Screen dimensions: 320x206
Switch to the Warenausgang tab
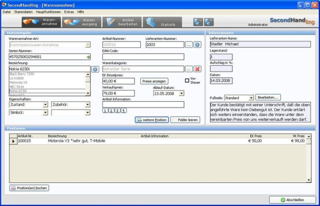click(80, 22)
